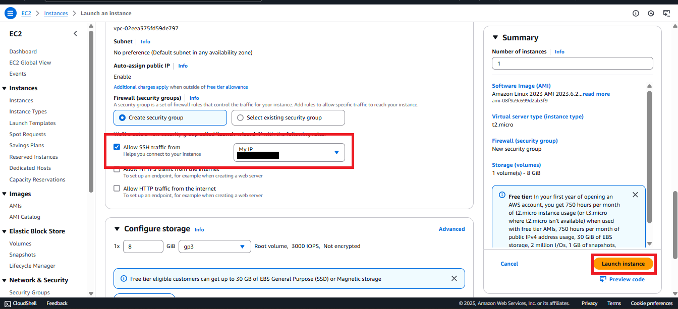Enable Allow HTTP traffic from the internet
Image resolution: width=678 pixels, height=309 pixels.
click(117, 189)
